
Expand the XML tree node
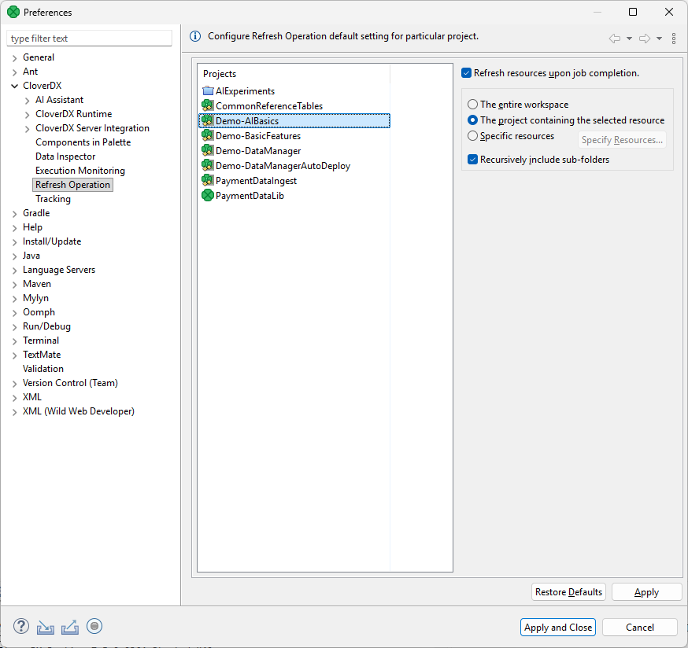click(x=14, y=398)
